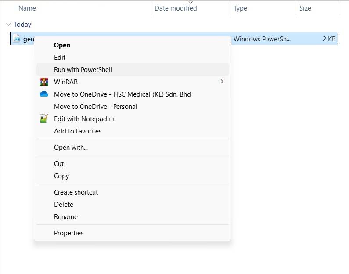Cut the selected file

pyautogui.click(x=59, y=163)
